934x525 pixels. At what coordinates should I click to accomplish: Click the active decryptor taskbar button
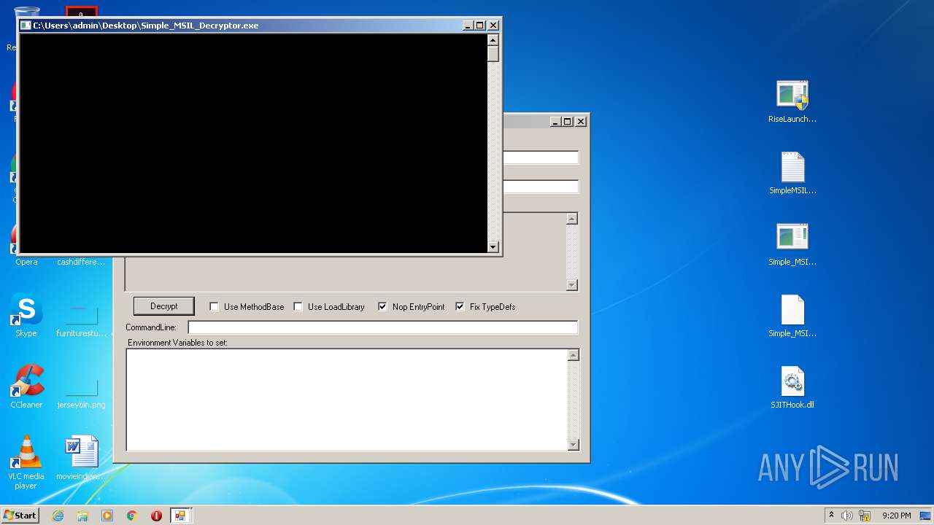[180, 516]
